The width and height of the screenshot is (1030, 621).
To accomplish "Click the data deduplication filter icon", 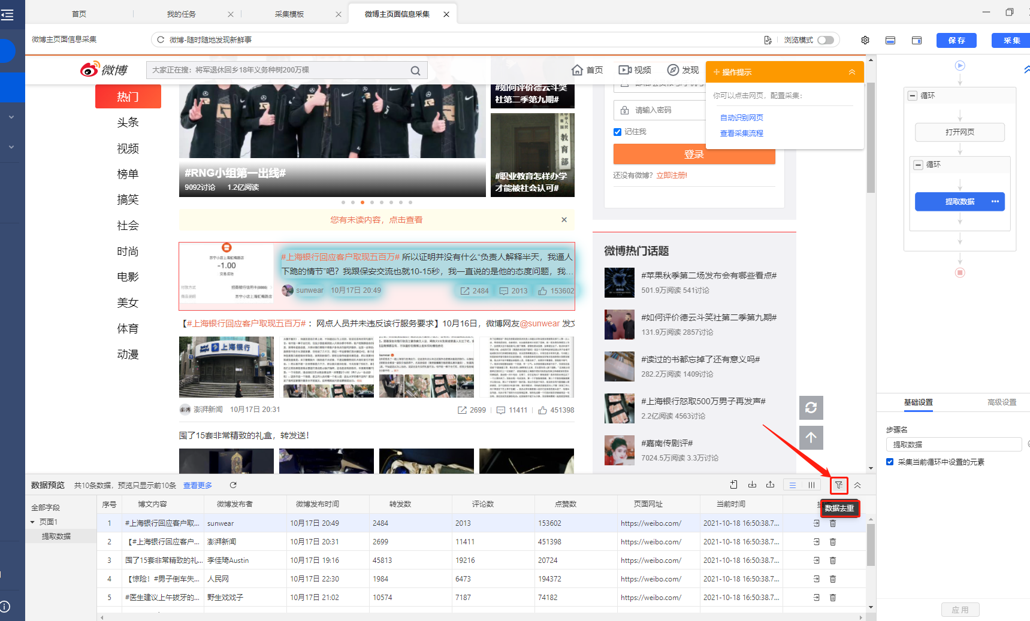I will click(x=839, y=485).
